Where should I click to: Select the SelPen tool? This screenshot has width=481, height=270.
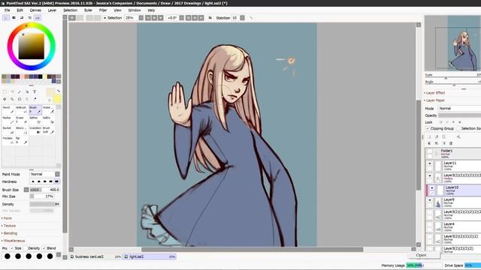[x=35, y=120]
